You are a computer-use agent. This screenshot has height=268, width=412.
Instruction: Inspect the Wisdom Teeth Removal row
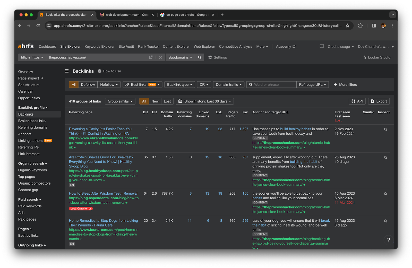click(x=385, y=194)
